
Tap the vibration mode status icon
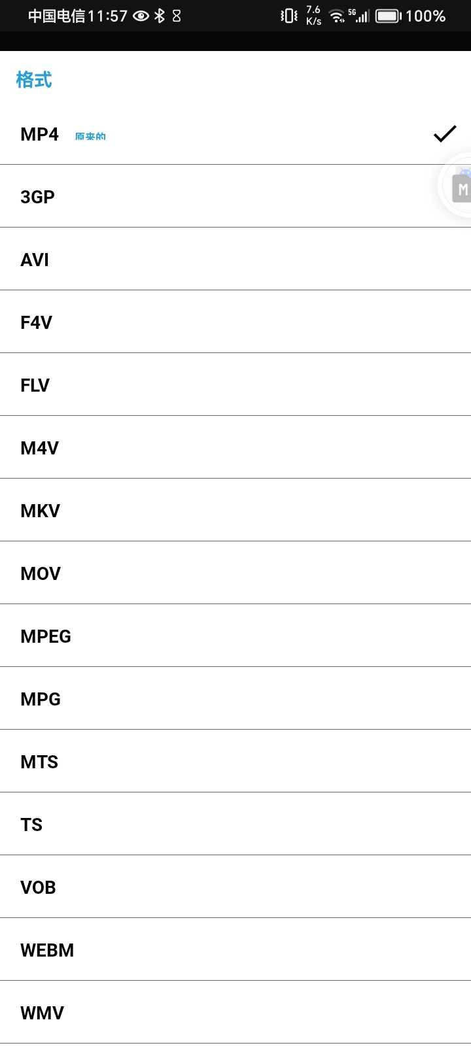pos(288,16)
